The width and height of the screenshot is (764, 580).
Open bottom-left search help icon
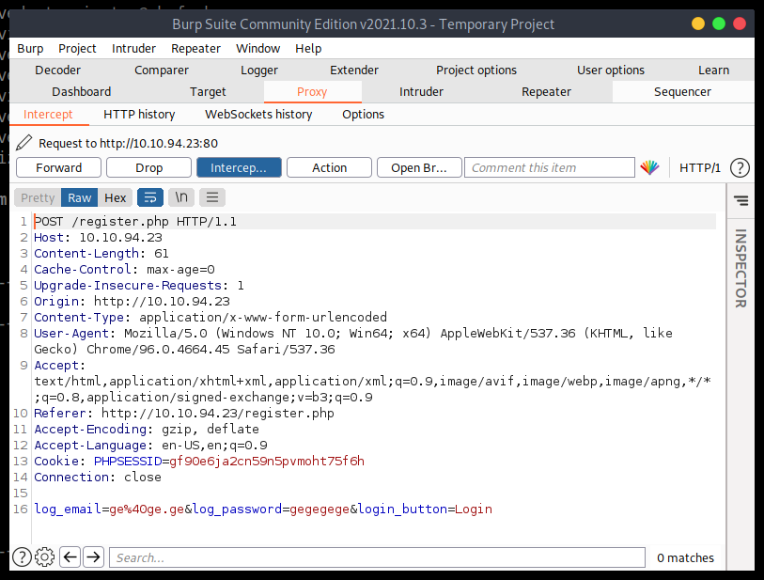tap(21, 557)
